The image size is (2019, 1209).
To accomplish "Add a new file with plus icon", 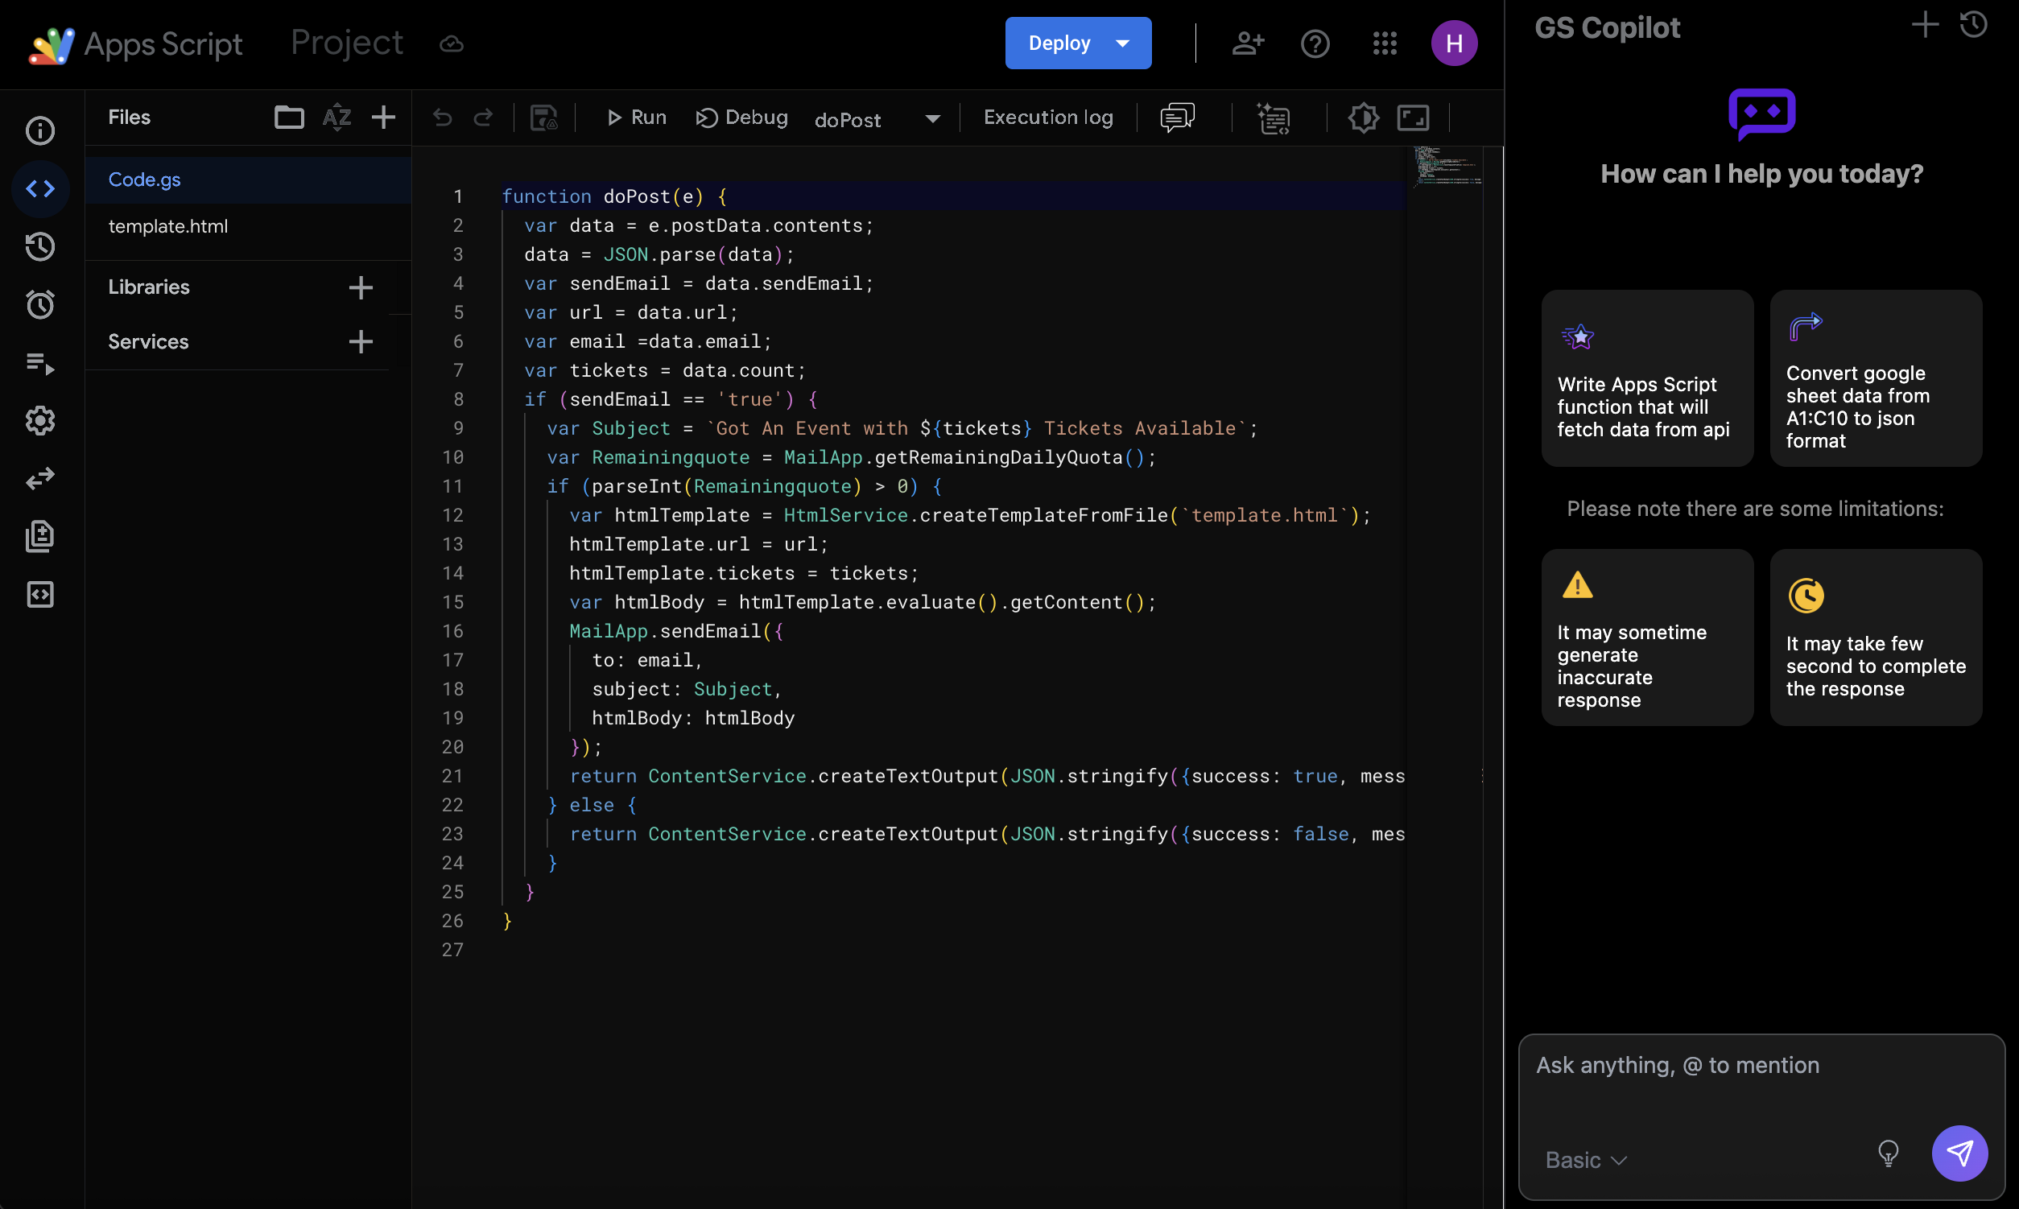I will [383, 118].
